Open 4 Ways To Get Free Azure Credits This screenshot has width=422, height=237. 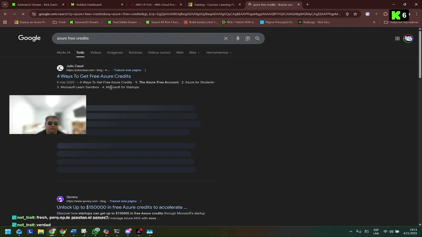pyautogui.click(x=94, y=76)
